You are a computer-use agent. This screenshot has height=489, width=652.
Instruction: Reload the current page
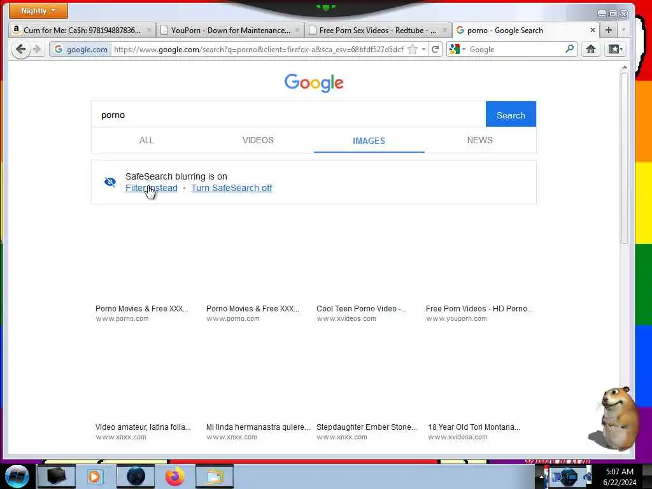435,50
